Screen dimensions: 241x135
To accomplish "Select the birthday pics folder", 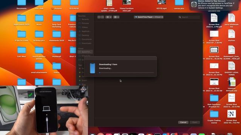I will tap(39, 36).
